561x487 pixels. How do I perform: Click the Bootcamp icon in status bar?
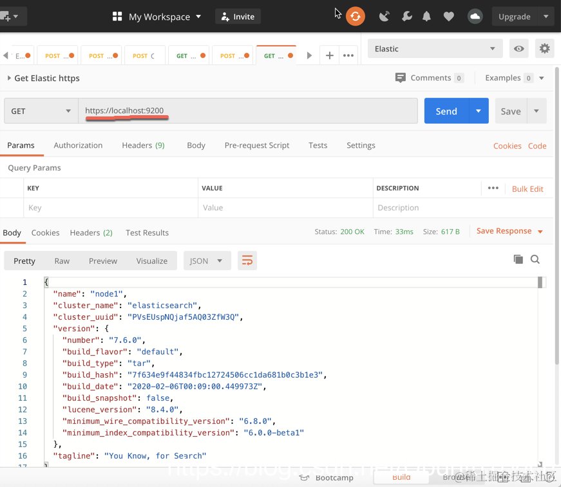point(304,478)
